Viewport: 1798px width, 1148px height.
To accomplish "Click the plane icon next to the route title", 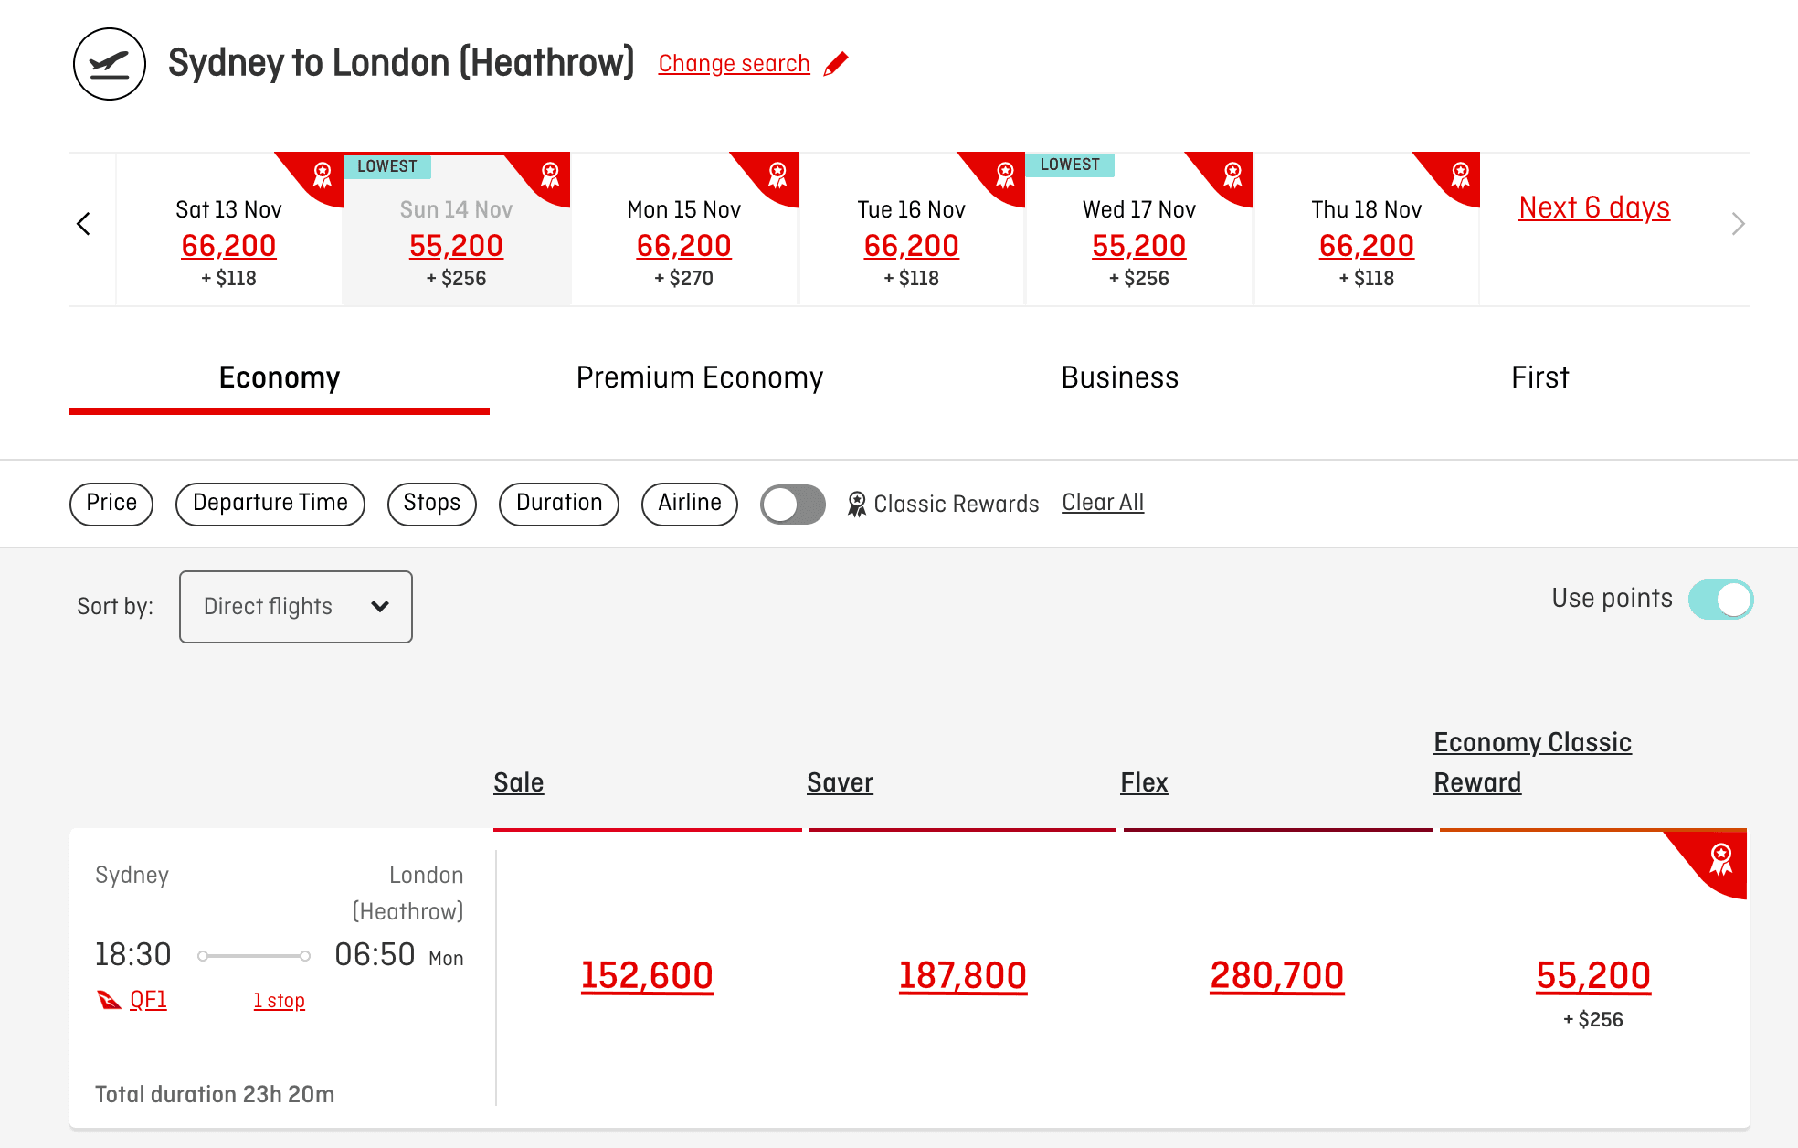I will (x=110, y=64).
